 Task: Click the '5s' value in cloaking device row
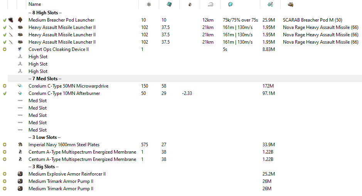point(225,49)
